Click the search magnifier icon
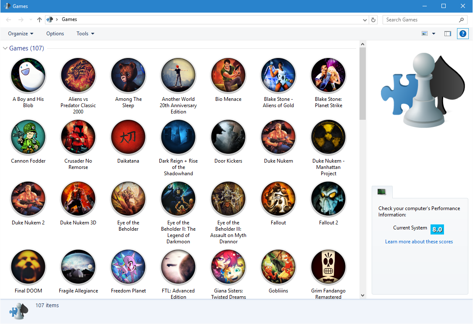Screen dimensions: 473x324 coord(461,20)
